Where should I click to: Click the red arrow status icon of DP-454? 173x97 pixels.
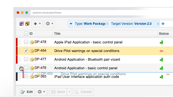point(161,51)
